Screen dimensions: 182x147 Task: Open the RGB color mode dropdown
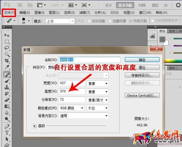click(72, 108)
